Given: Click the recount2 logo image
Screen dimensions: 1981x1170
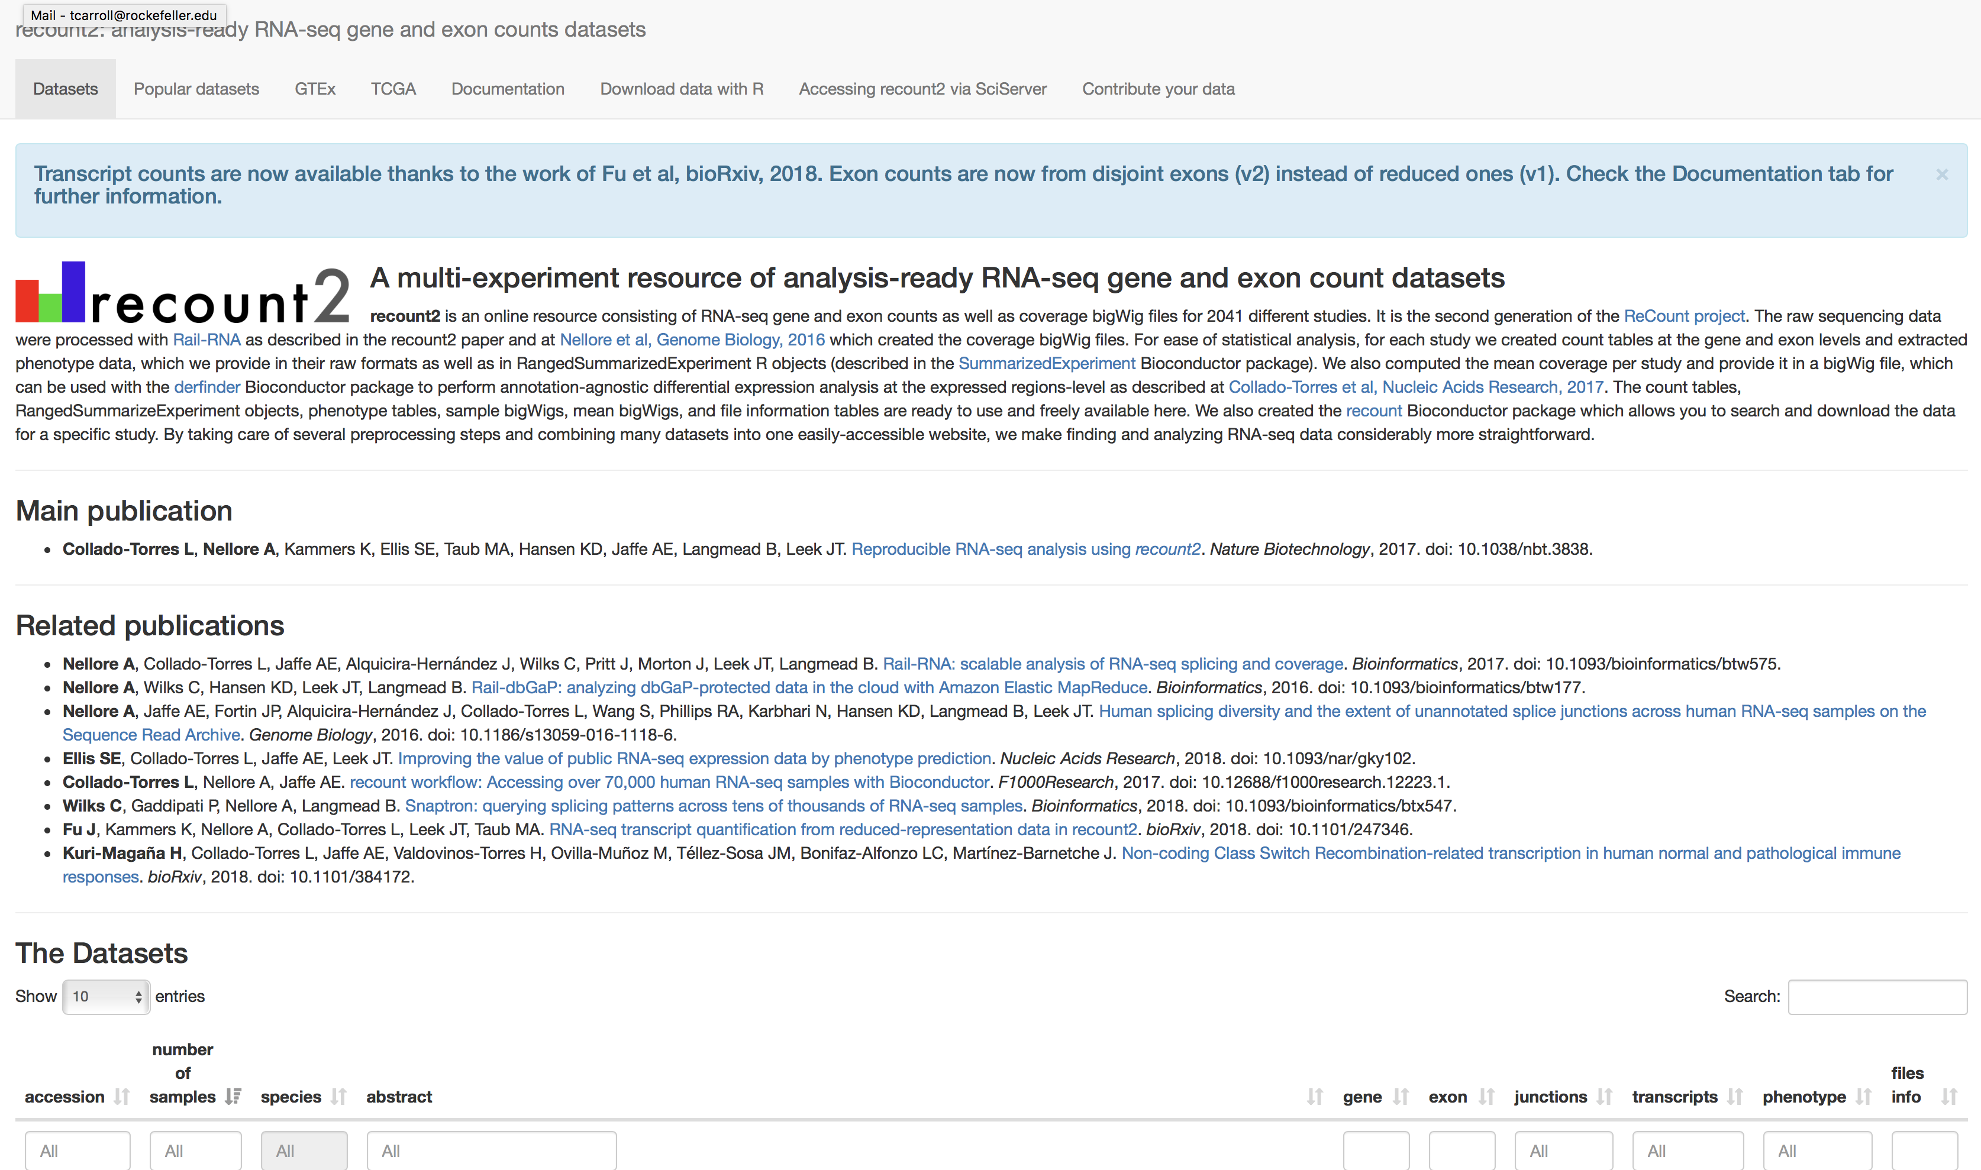Looking at the screenshot, I should point(183,292).
